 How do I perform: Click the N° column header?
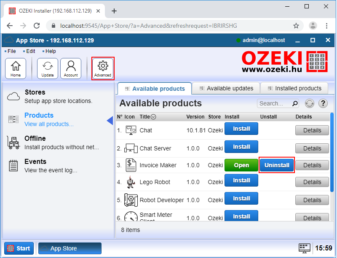pos(120,117)
